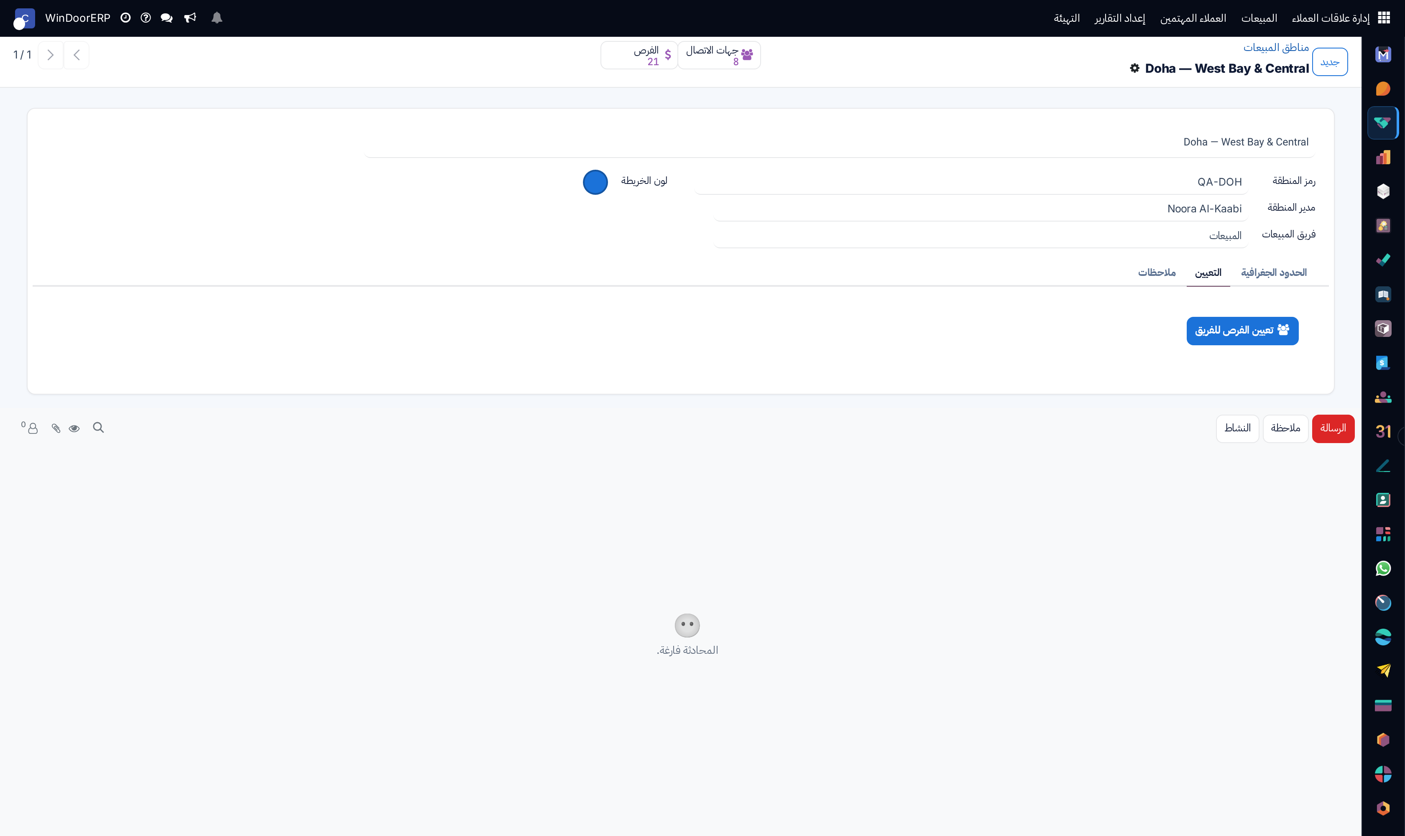
Task: Open the gear calculator app icon
Action: 1382,226
